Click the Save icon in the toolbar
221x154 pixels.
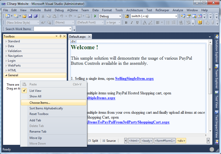[30, 16]
